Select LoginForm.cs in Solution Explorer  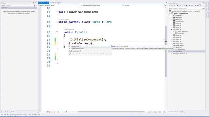pos(179,44)
